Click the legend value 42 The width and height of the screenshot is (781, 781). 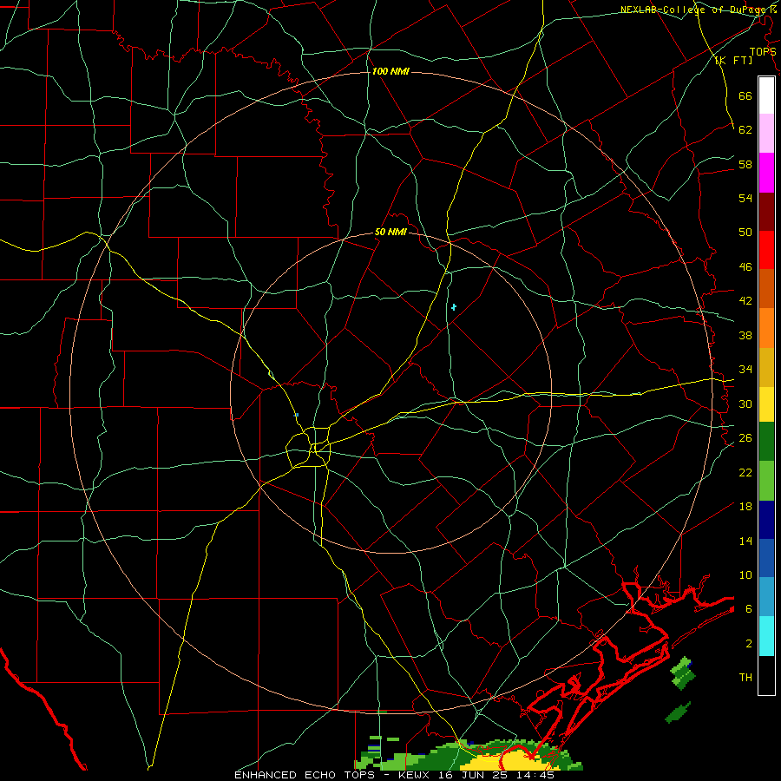point(745,301)
